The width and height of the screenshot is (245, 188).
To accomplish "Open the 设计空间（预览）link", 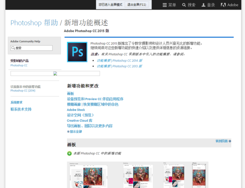I will coord(81,115).
